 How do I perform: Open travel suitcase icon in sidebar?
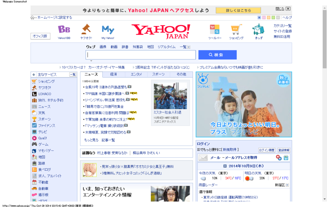tap(34, 100)
